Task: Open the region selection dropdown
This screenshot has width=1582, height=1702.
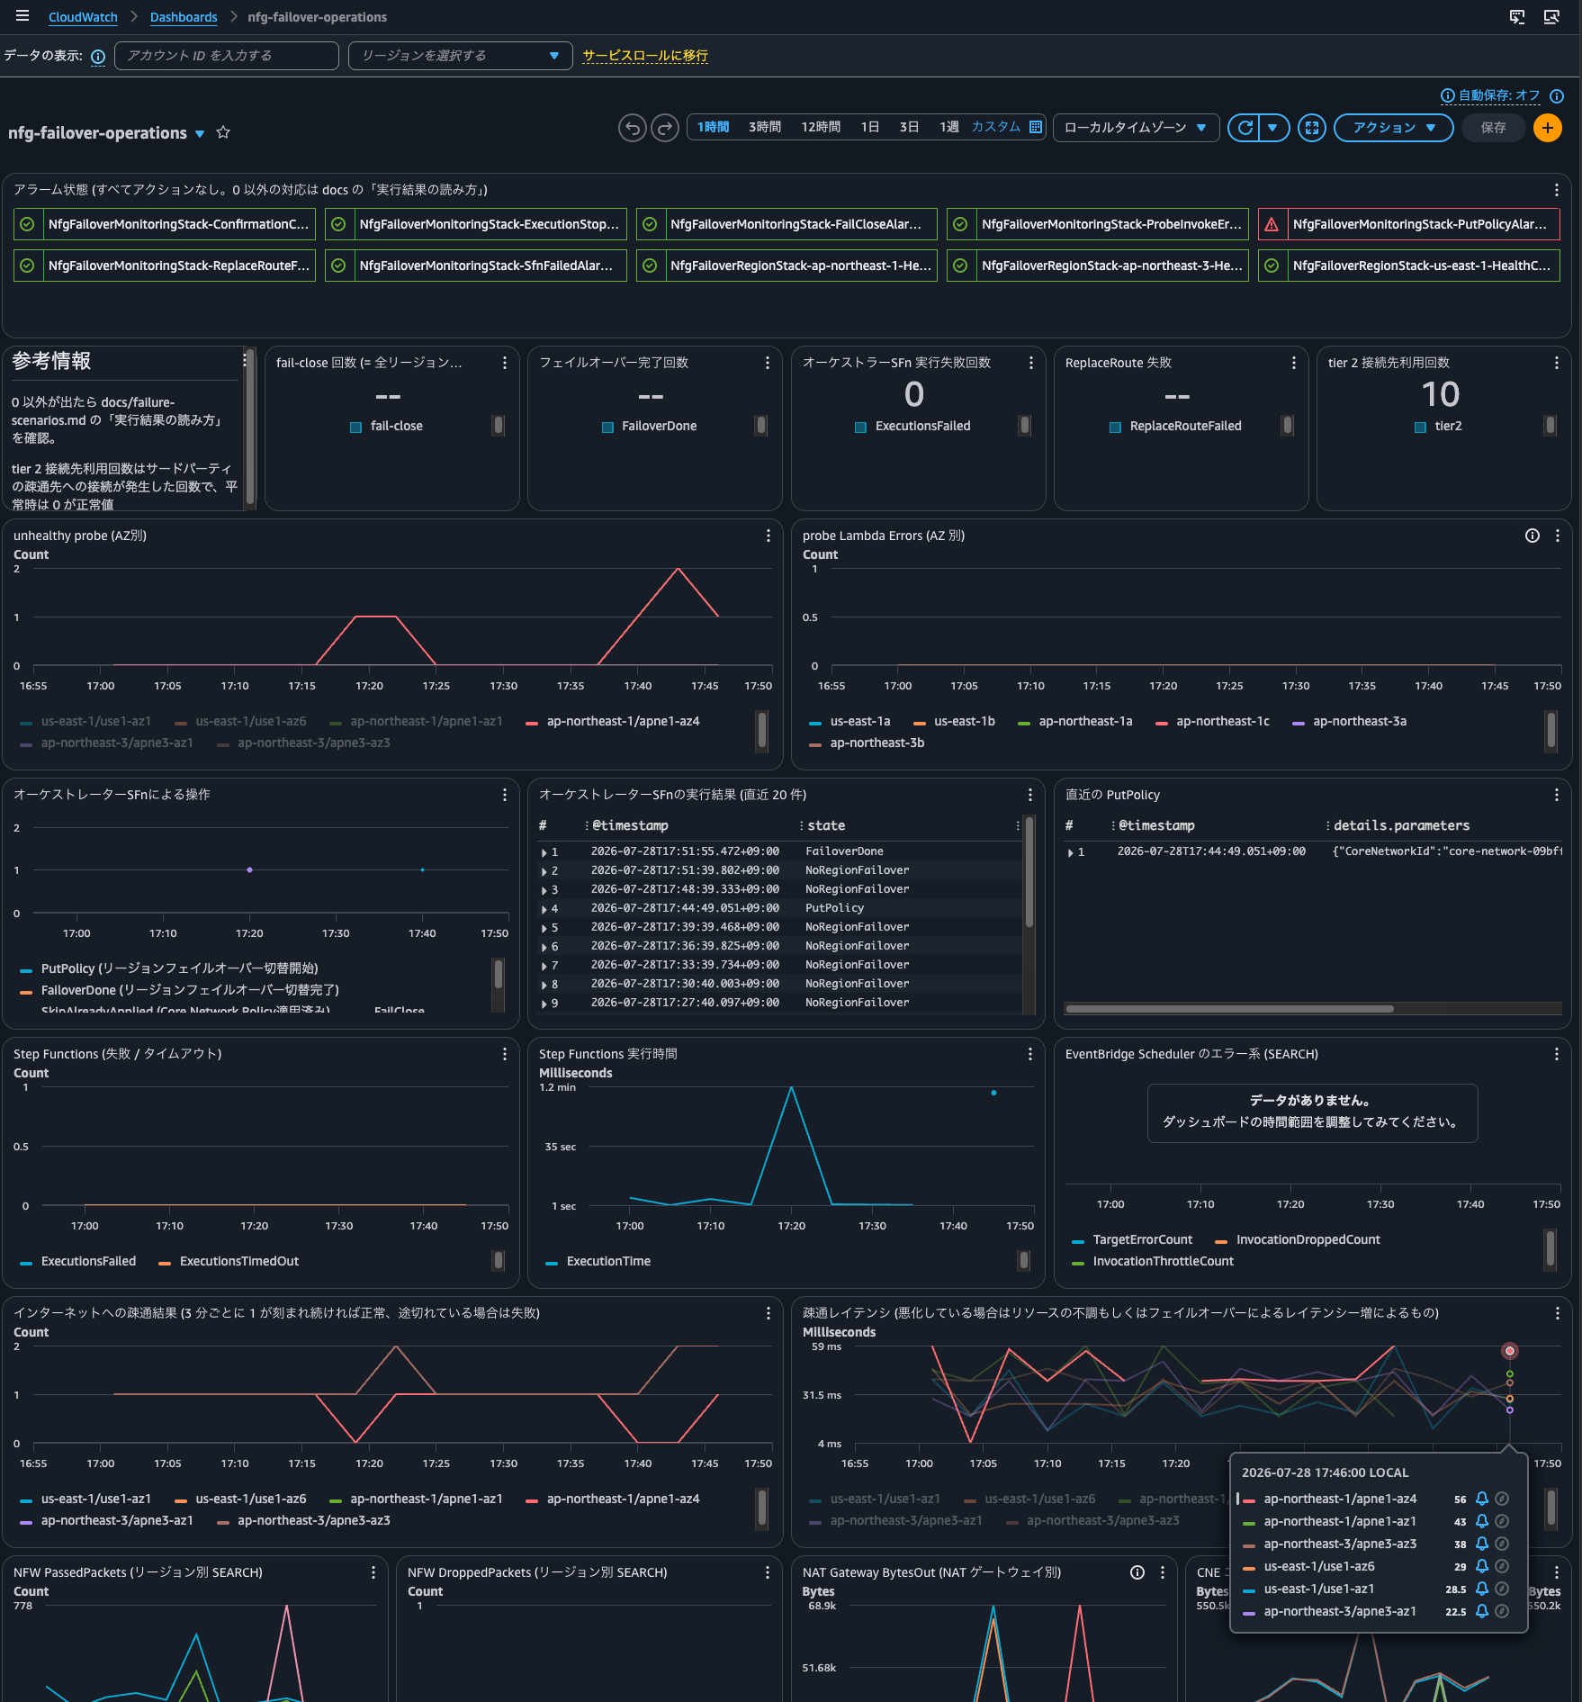Action: click(460, 56)
